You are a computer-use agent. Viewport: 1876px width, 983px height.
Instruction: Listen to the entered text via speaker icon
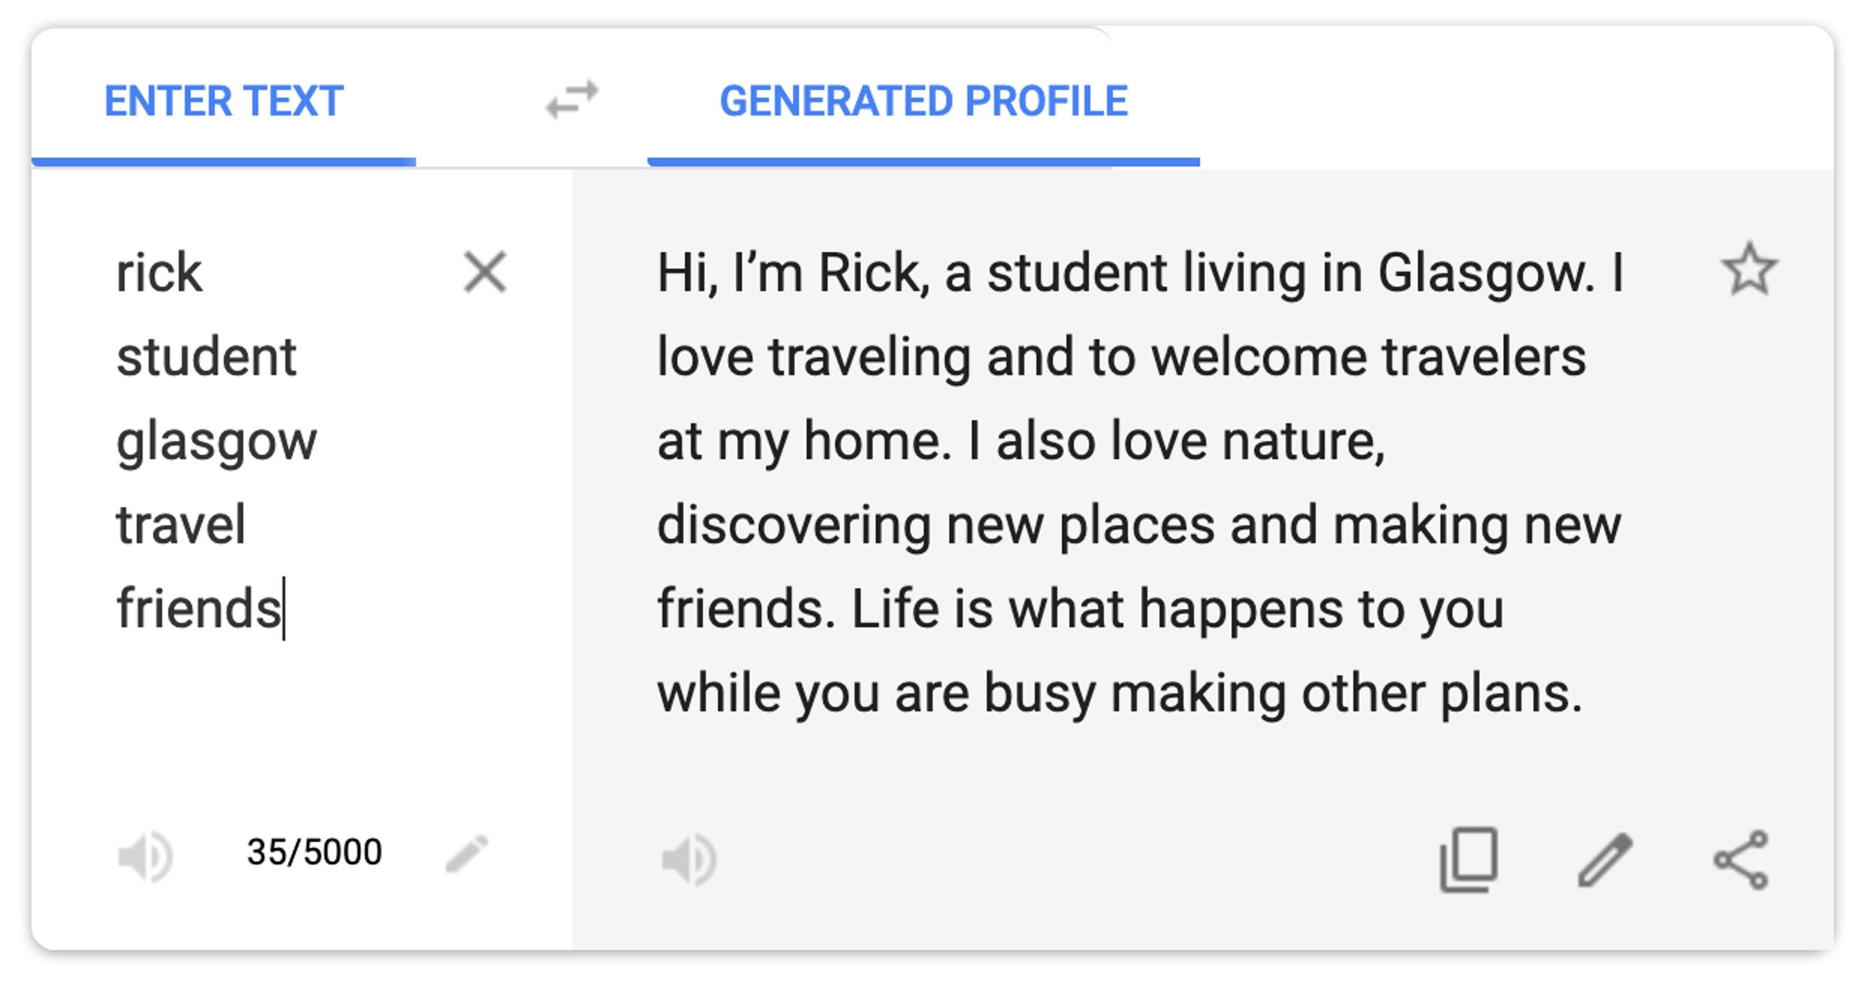click(x=146, y=856)
